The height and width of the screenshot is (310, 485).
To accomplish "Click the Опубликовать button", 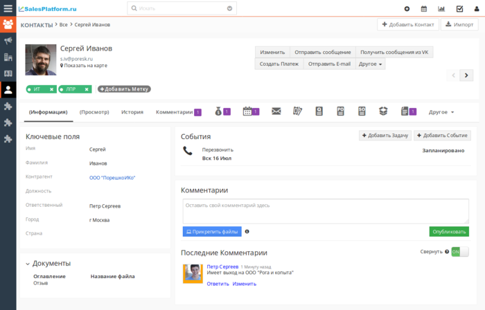I will click(449, 232).
